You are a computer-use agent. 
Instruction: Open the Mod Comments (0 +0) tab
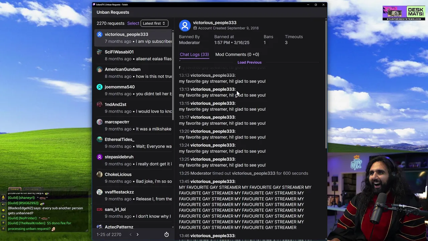click(x=237, y=54)
